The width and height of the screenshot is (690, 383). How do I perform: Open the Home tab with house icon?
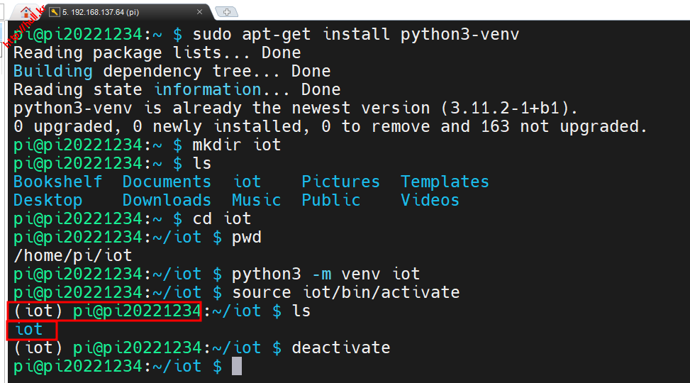tap(26, 11)
